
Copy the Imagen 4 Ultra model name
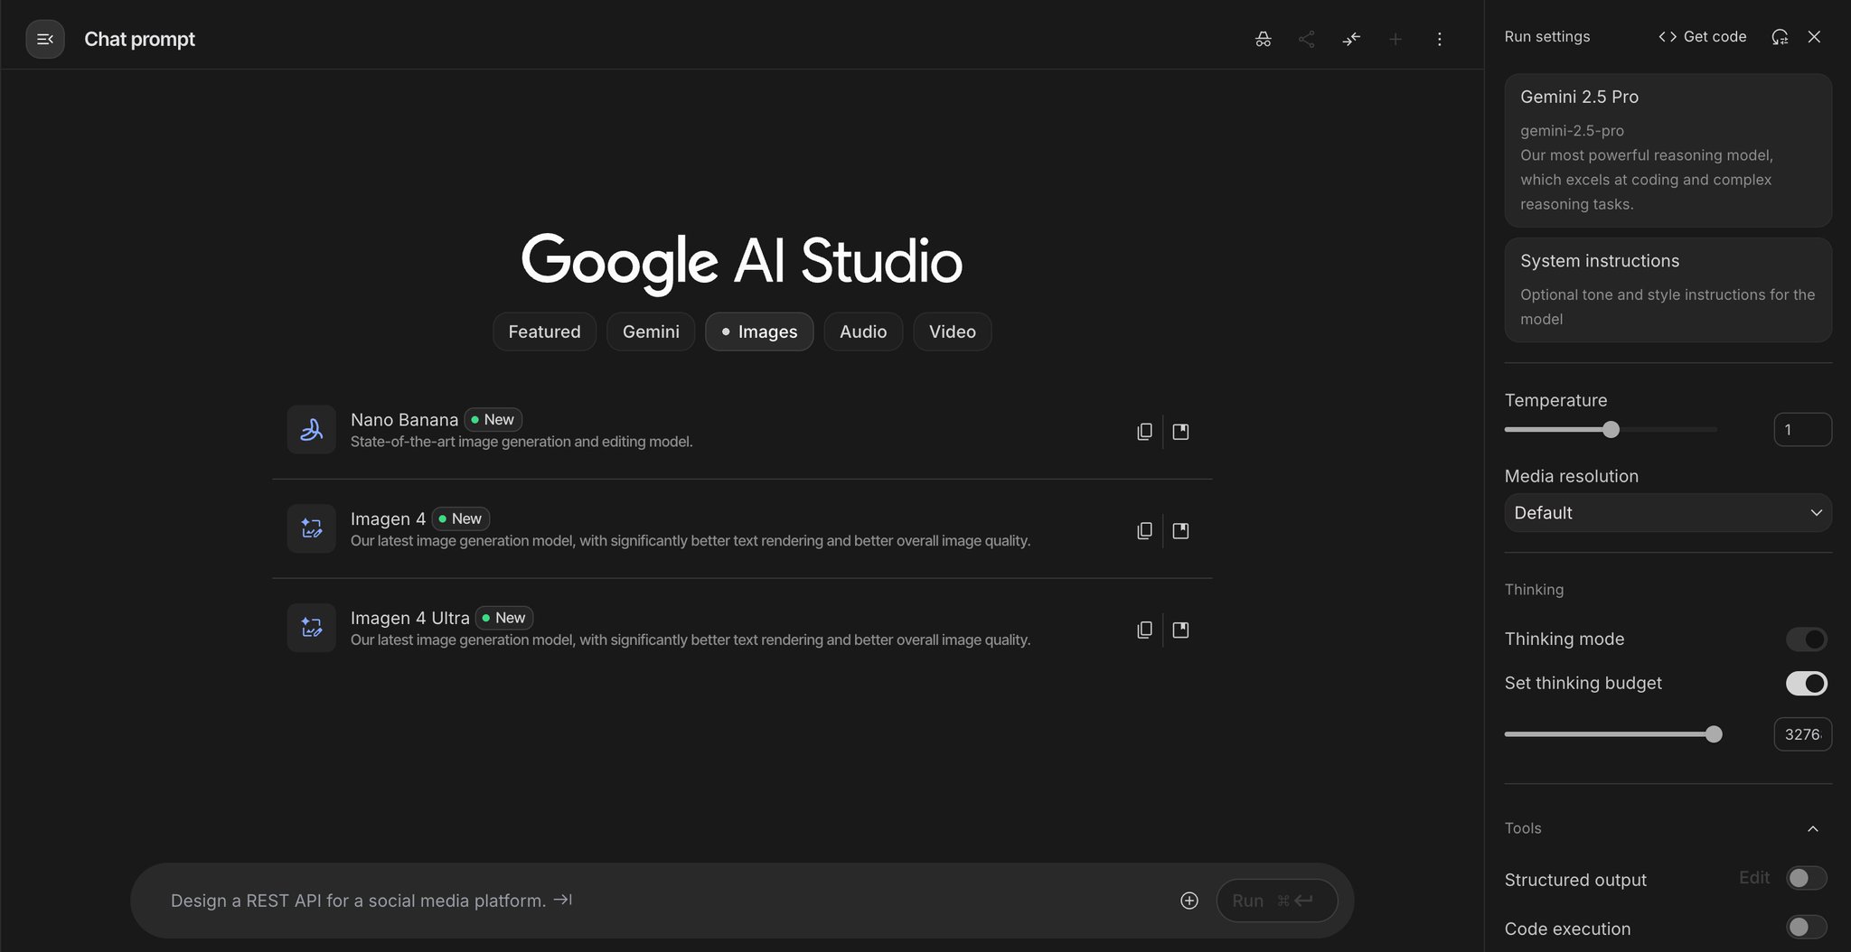[1144, 630]
